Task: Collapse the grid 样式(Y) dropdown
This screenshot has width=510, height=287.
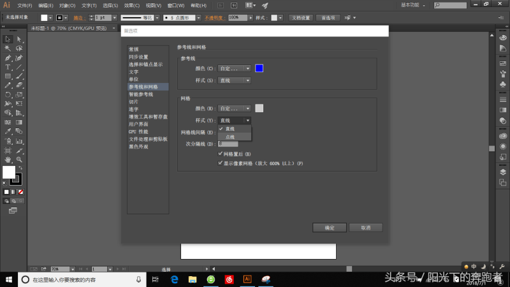Action: click(234, 121)
